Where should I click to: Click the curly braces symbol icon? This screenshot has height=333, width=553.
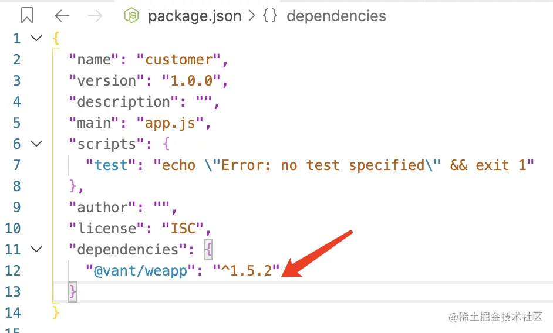point(270,16)
